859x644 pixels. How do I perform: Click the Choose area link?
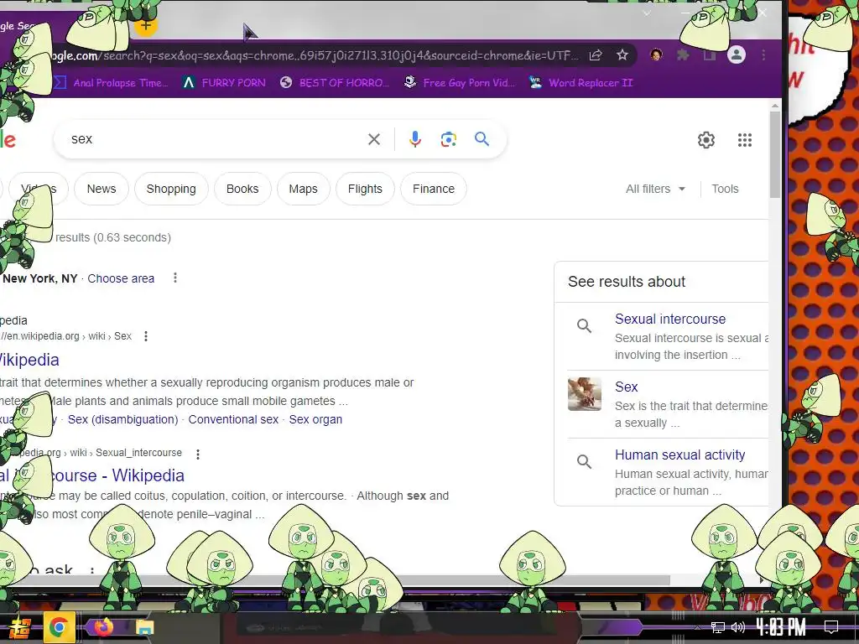coord(121,278)
